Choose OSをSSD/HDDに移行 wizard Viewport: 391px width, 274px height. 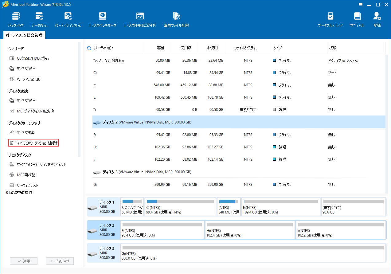coord(33,58)
